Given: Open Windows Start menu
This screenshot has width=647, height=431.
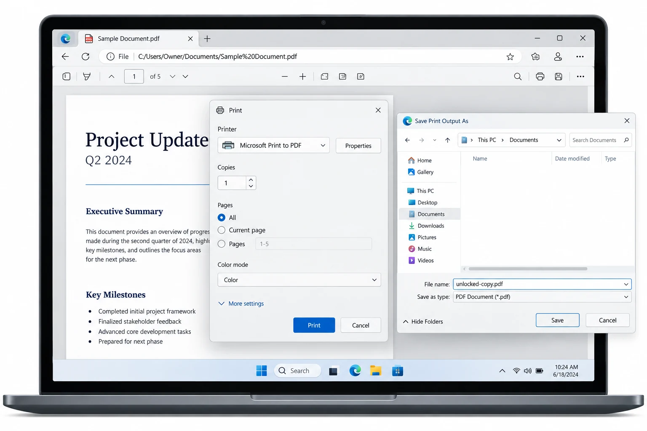Looking at the screenshot, I should [262, 371].
